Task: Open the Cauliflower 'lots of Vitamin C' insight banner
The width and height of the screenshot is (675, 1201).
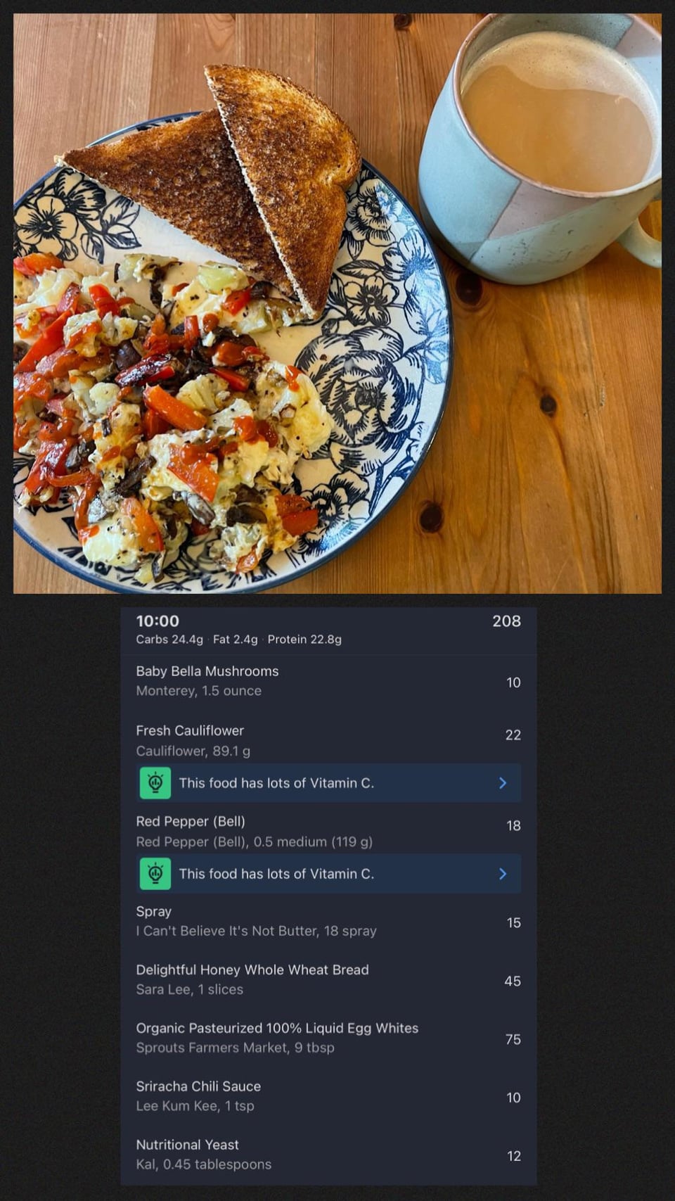Action: (328, 783)
